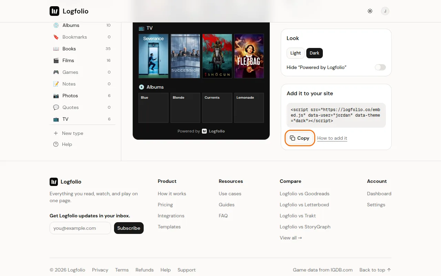Image resolution: width=441 pixels, height=276 pixels.
Task: Click the question-mark Help icon in sidebar
Action: point(56,144)
